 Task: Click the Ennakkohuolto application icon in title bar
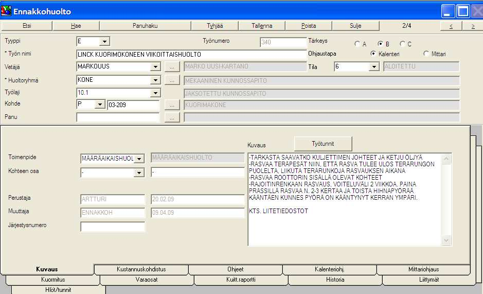point(6,11)
